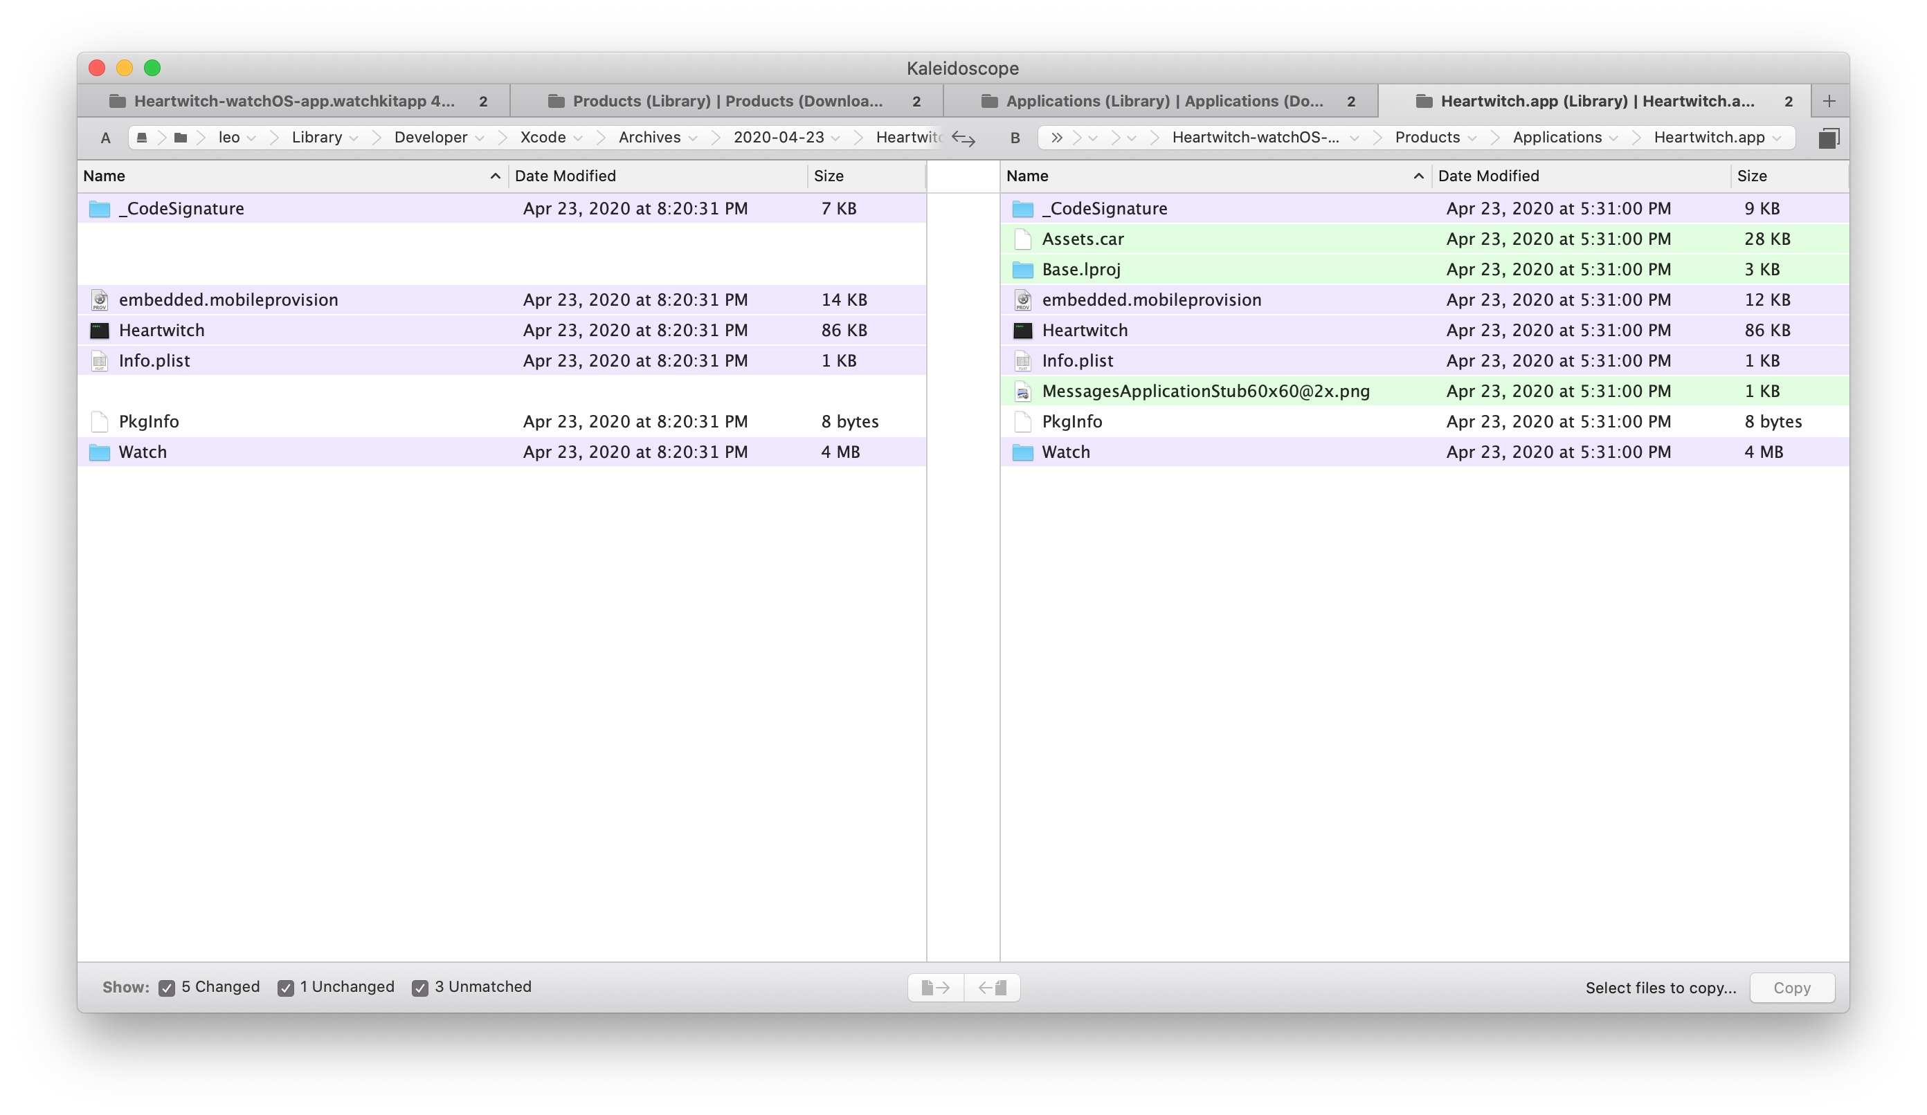Screen dimensions: 1927x1115
Task: Select the 28 KB size of Assets.car
Action: [x=1767, y=239]
